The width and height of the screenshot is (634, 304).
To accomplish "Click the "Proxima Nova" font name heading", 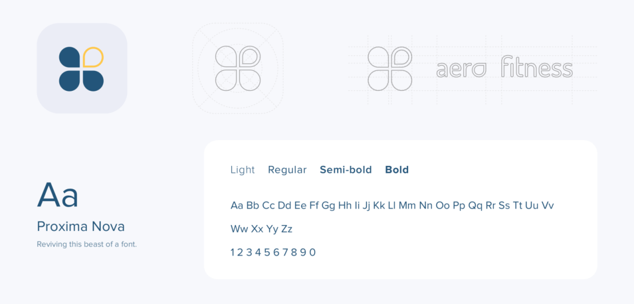I will coord(80,227).
